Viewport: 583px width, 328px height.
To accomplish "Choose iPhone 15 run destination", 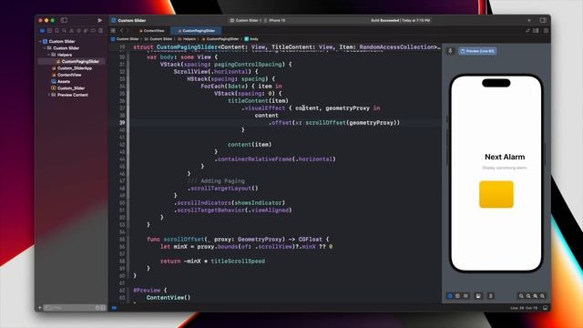I will point(275,20).
